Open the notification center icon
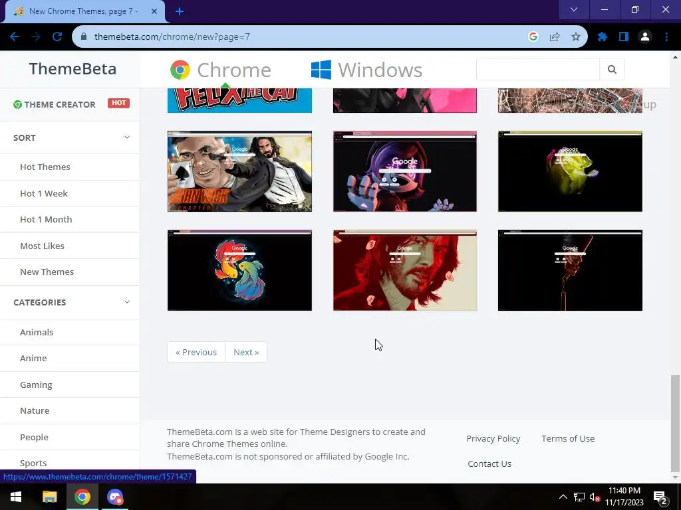The image size is (681, 510). 660,497
